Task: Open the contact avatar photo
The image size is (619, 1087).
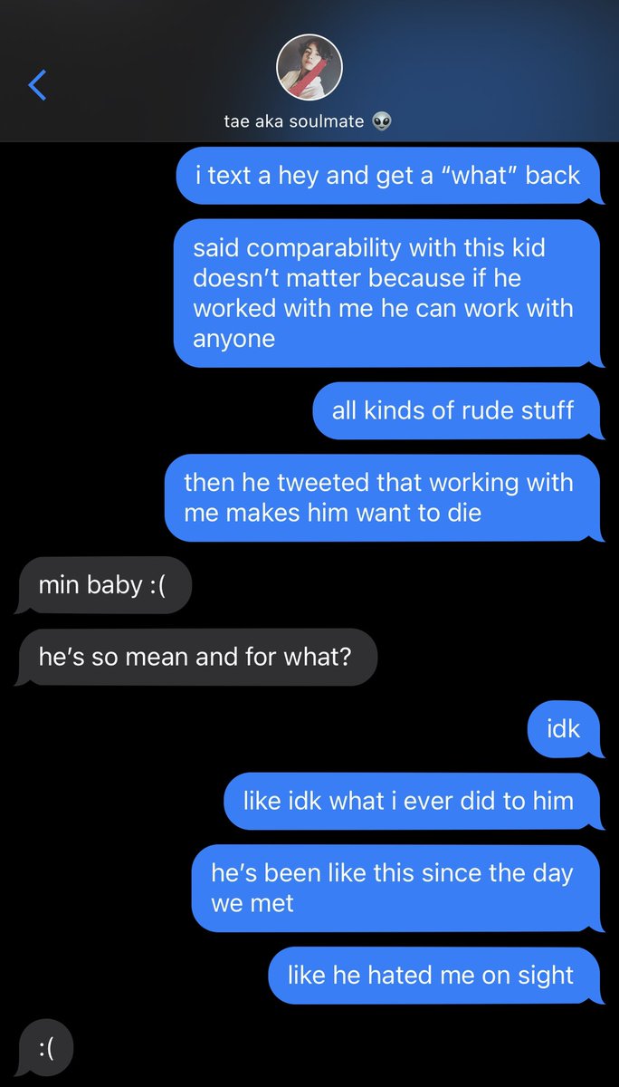Action: pyautogui.click(x=309, y=67)
